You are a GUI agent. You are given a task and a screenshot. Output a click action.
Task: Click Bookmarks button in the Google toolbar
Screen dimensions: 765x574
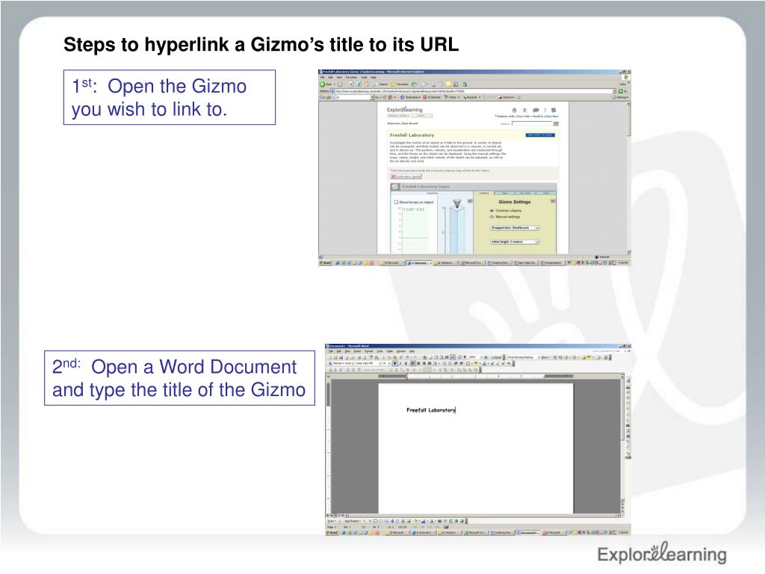tap(410, 97)
